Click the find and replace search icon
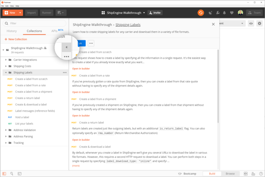This screenshot has width=265, height=177. click(x=12, y=174)
